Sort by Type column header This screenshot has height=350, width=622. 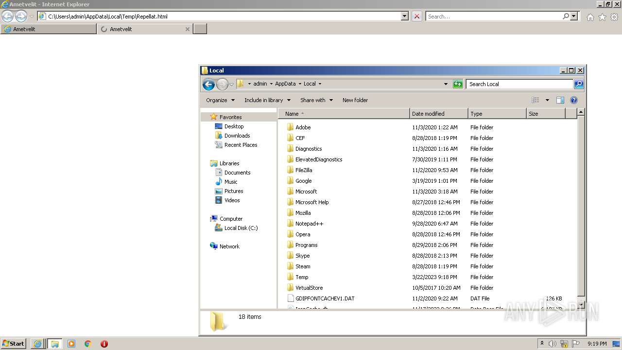coord(497,114)
